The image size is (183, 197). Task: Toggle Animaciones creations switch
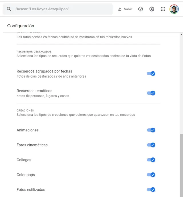[151, 130]
